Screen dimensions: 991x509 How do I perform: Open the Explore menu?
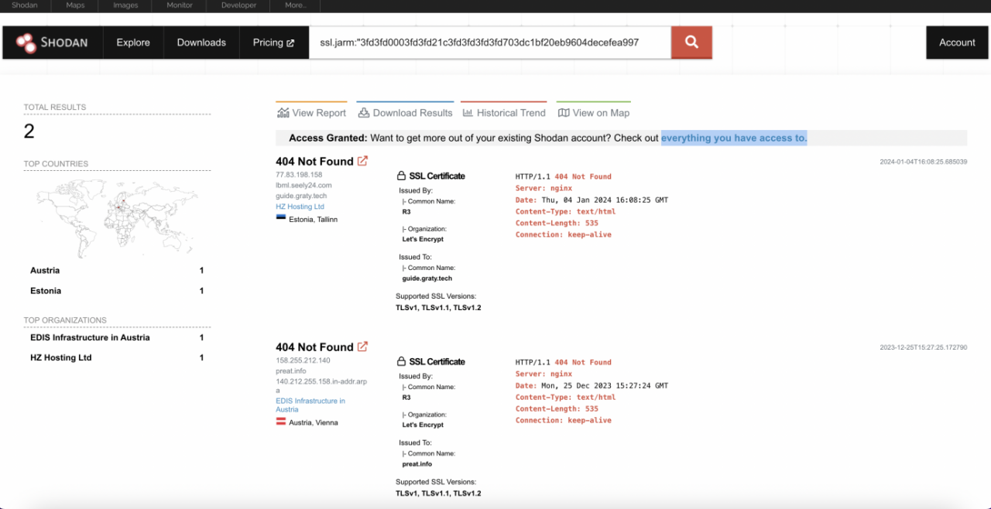pos(133,43)
